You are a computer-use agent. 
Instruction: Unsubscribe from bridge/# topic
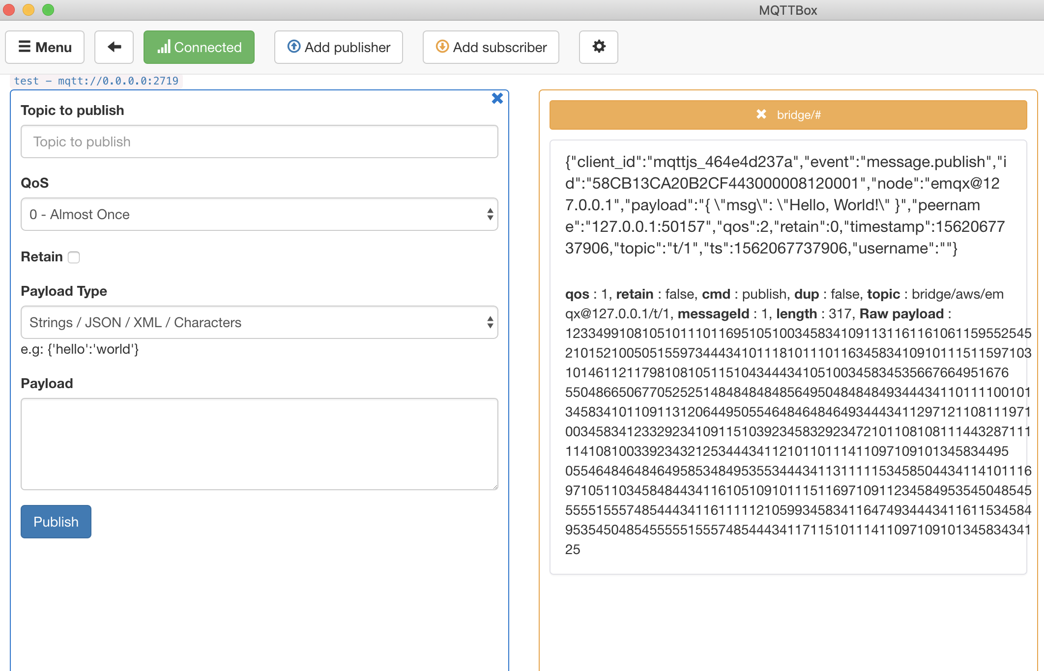click(x=761, y=114)
